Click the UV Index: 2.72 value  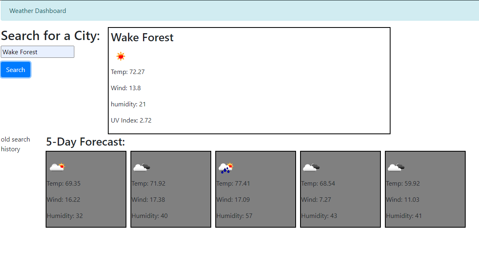tap(131, 121)
